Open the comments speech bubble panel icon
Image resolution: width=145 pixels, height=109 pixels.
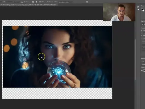138,10
